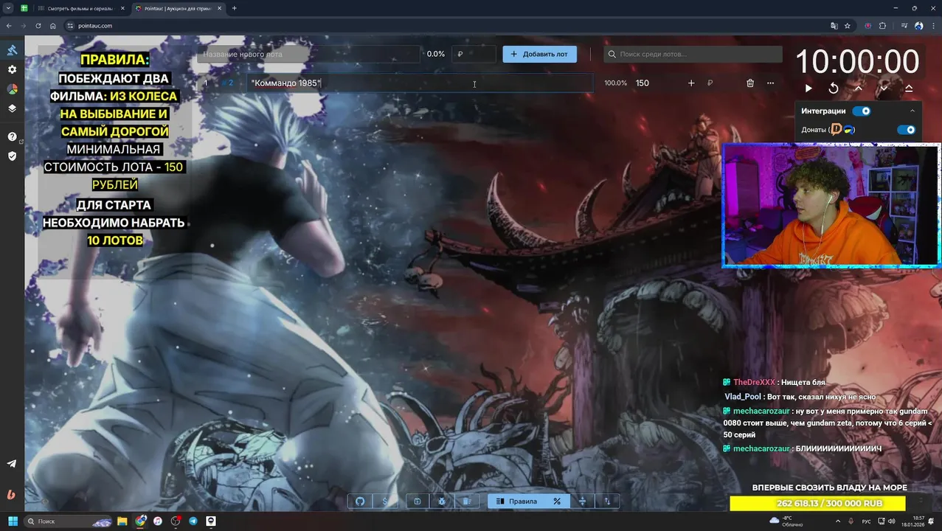Open the browser extensions puzzle icon
942x531 pixels.
883,26
